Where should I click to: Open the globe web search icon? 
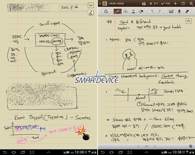coord(144,4)
